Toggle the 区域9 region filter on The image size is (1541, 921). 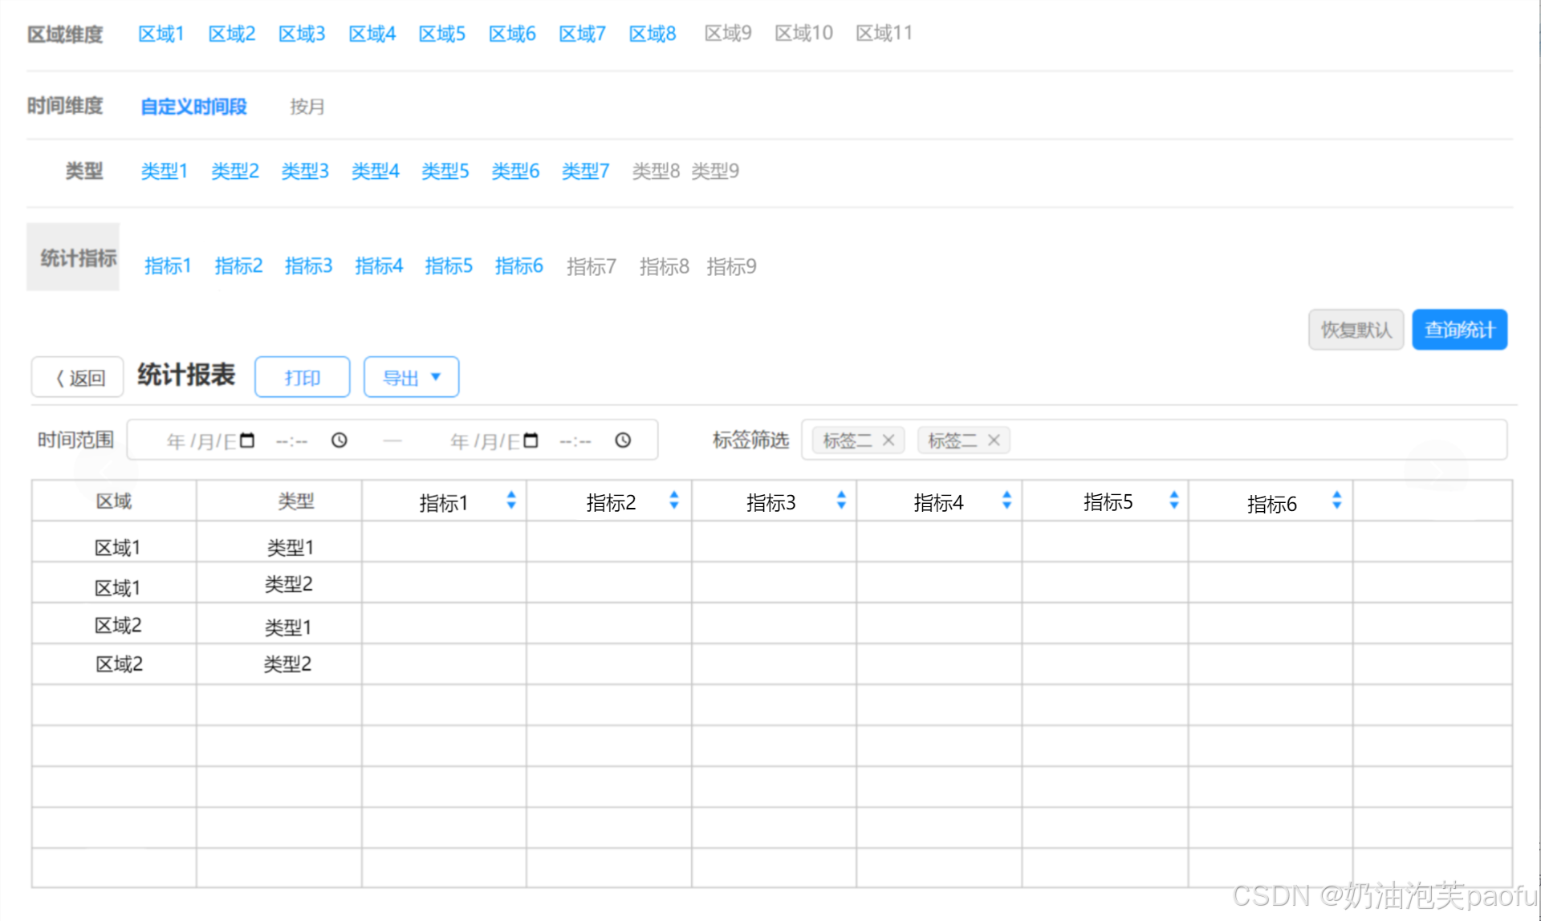[x=727, y=33]
